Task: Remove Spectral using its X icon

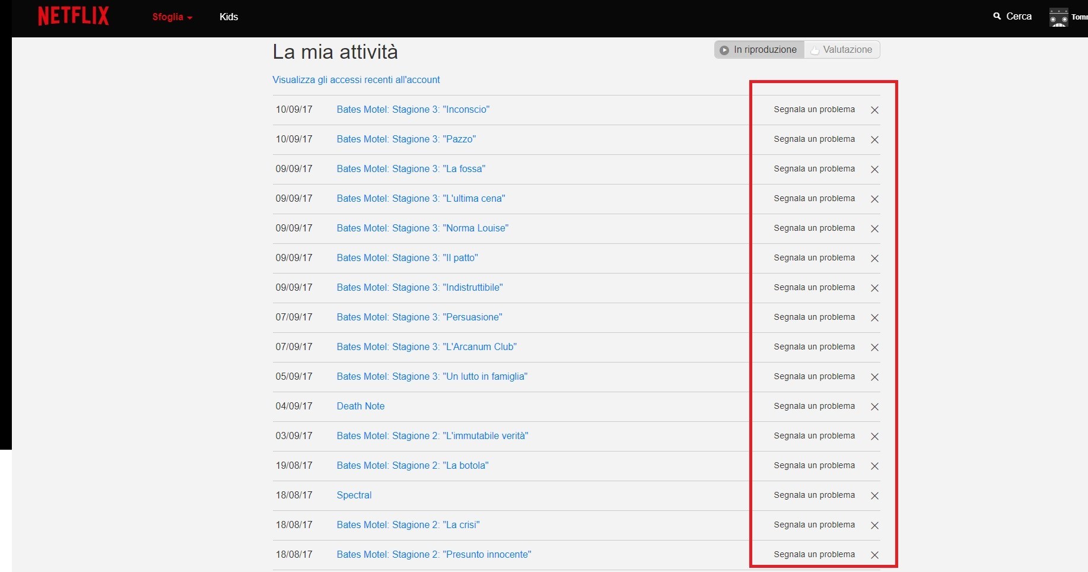Action: coord(874,495)
